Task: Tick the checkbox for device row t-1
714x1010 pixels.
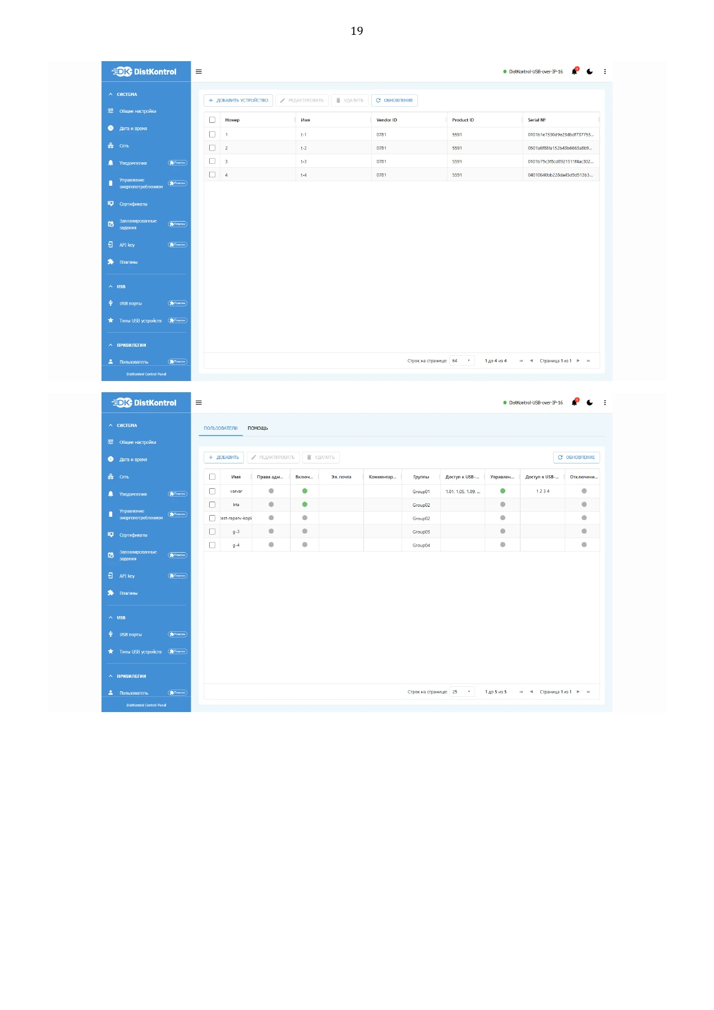Action: (x=212, y=135)
